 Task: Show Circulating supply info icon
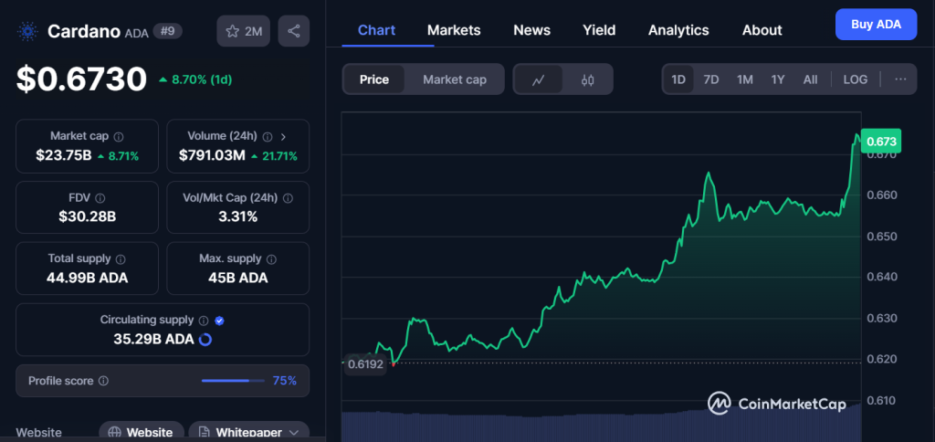point(204,321)
